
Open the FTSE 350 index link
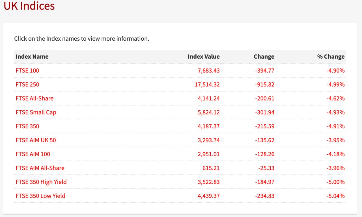tap(27, 126)
